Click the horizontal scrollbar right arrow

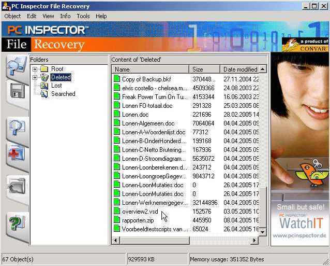(254, 240)
